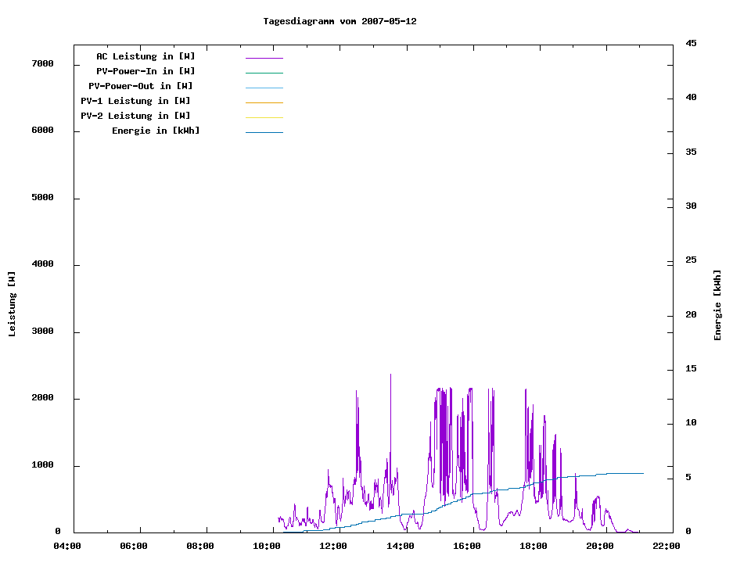This screenshot has height=563, width=751.
Task: Click the 'Leistung [W]' left axis title
Action: (12, 304)
